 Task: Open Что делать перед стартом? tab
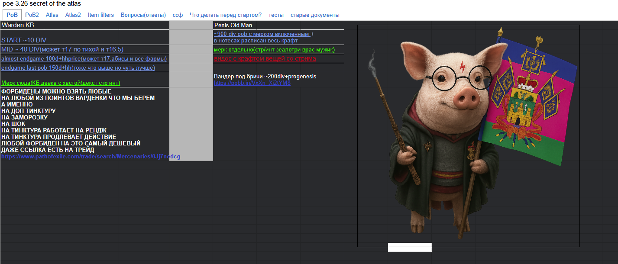[226, 15]
